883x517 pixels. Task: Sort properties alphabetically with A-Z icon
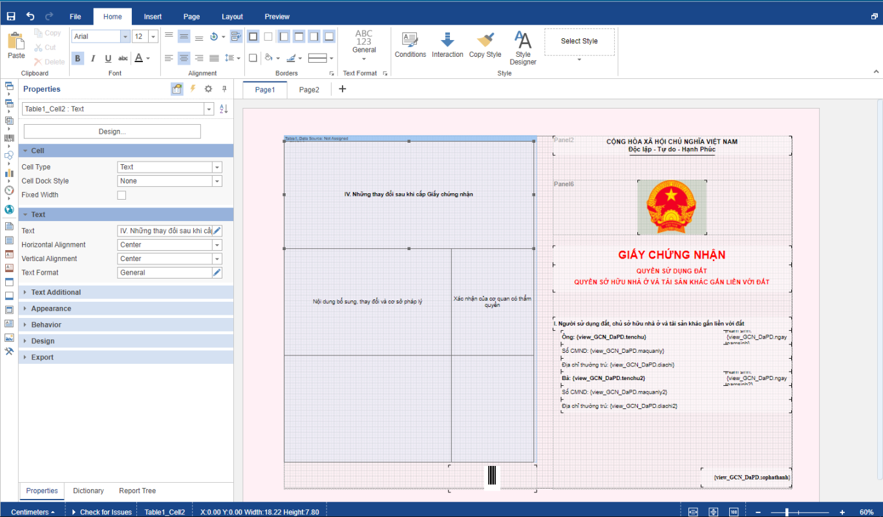click(x=224, y=109)
